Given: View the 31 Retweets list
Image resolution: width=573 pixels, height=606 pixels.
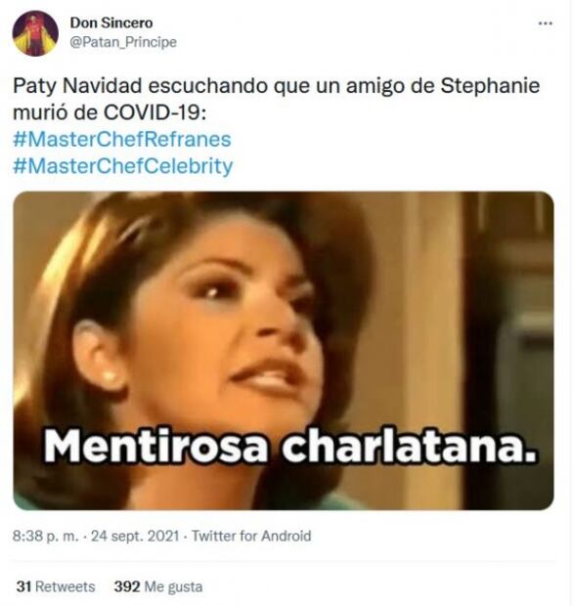Looking at the screenshot, I should 56,586.
